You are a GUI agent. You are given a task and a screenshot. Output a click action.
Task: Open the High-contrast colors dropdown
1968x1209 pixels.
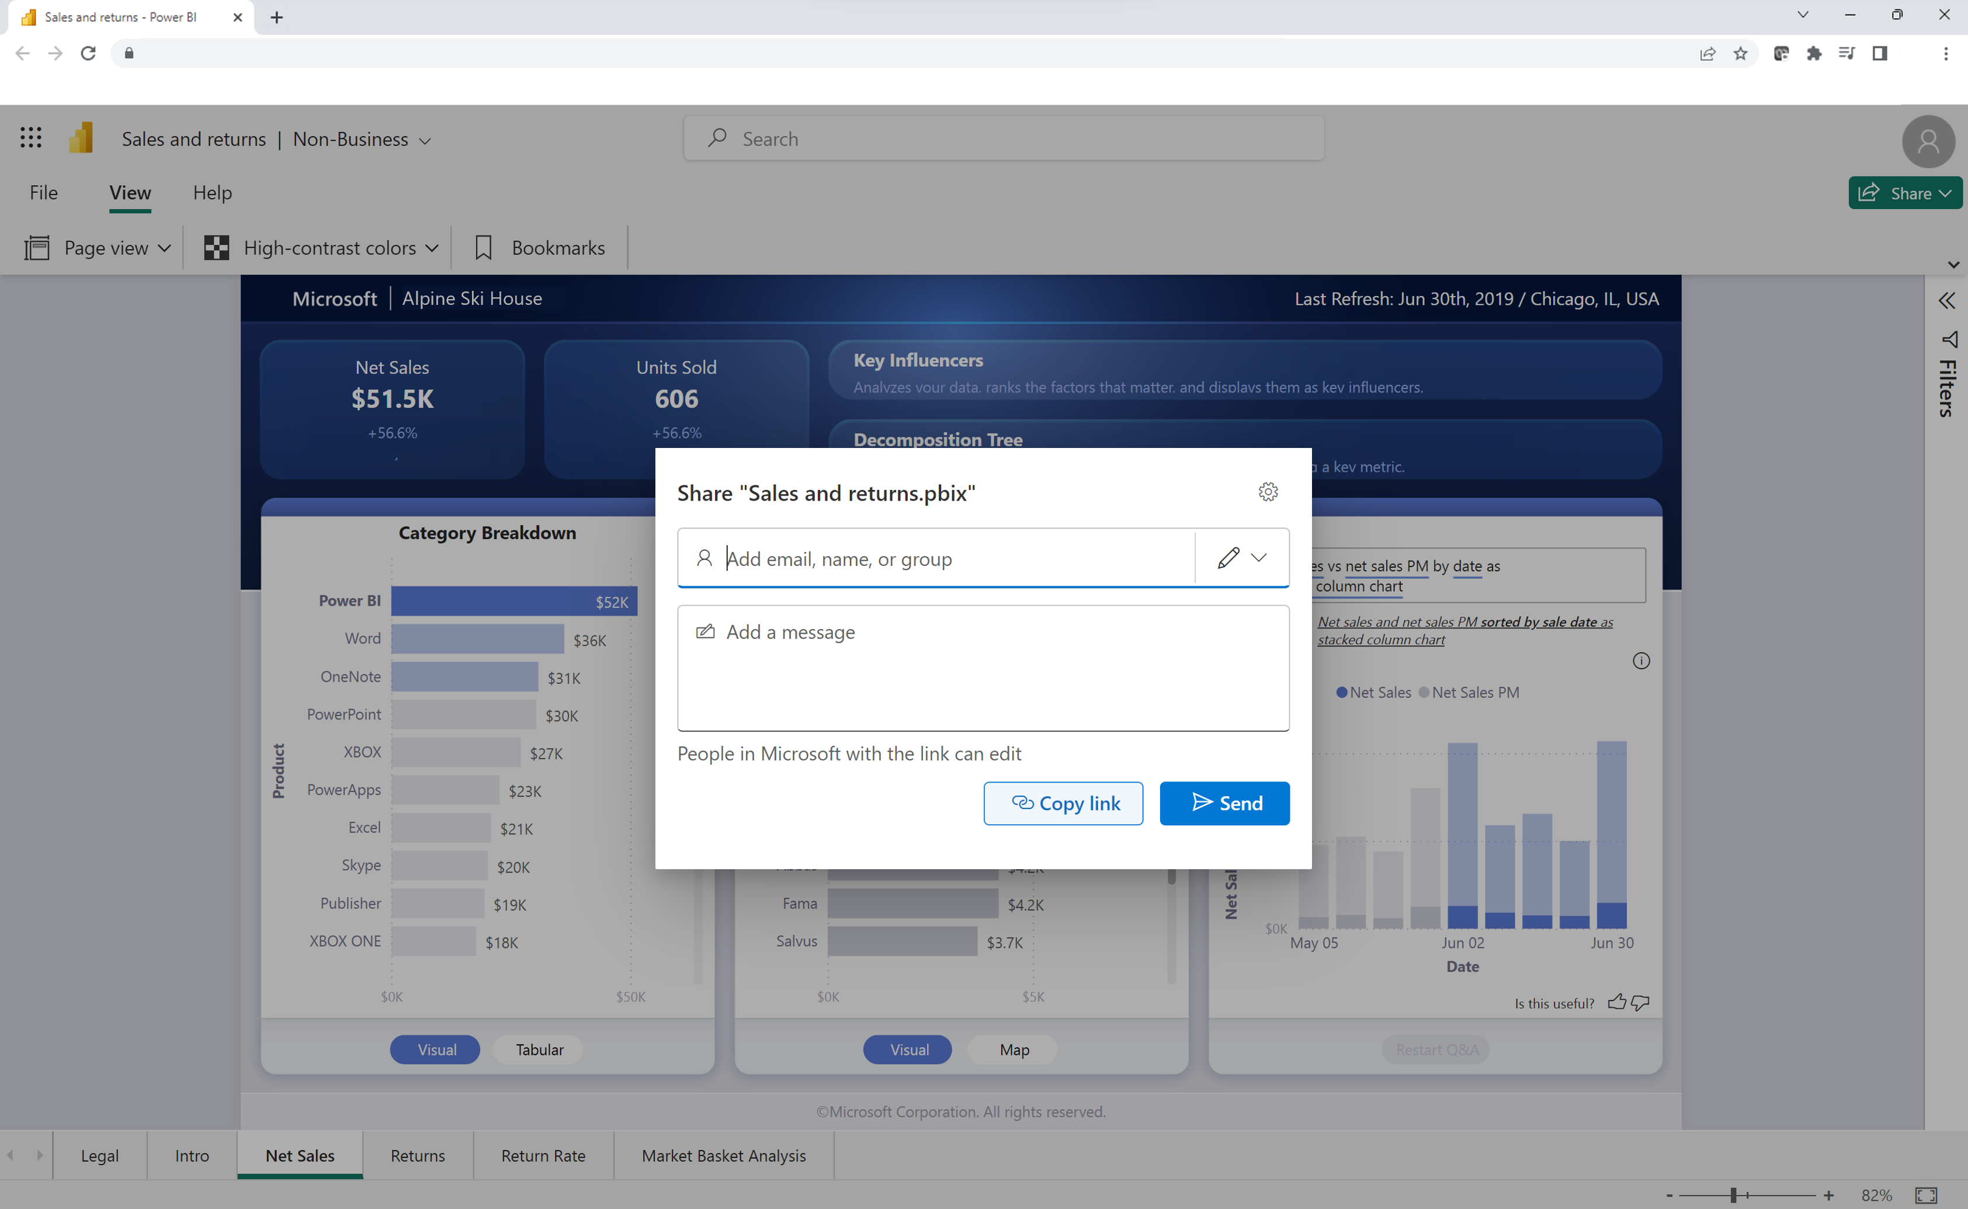pyautogui.click(x=433, y=248)
